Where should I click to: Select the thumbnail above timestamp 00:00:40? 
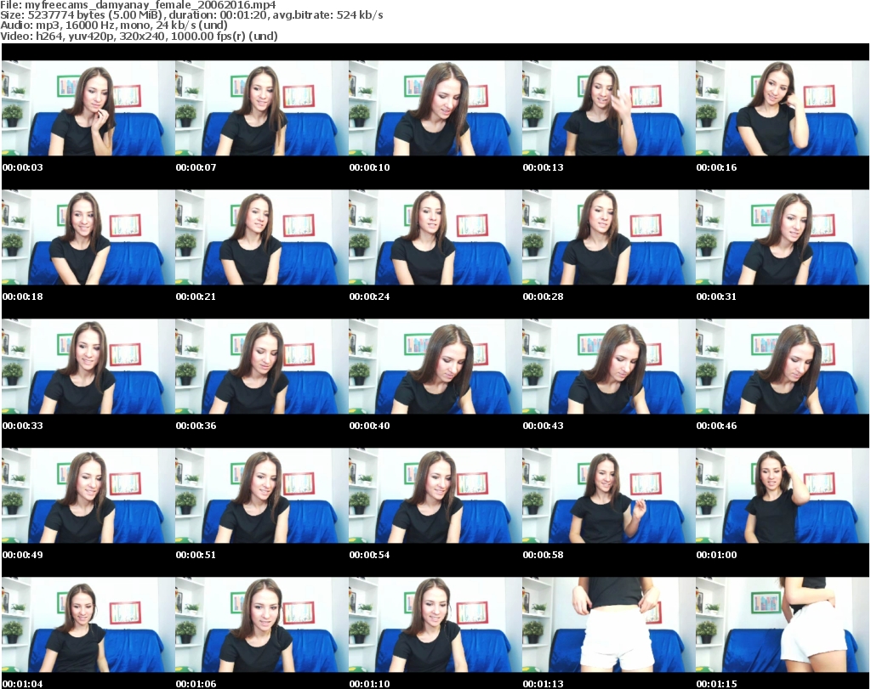pyautogui.click(x=435, y=367)
